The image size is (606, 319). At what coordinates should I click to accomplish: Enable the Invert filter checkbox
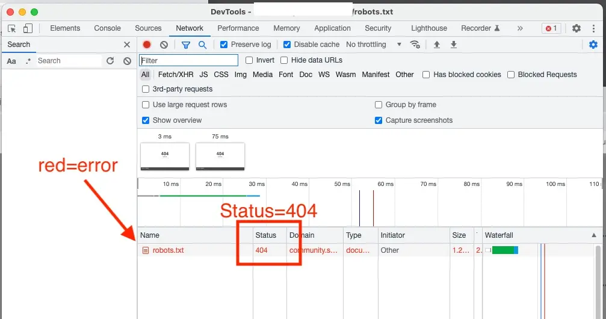click(249, 60)
